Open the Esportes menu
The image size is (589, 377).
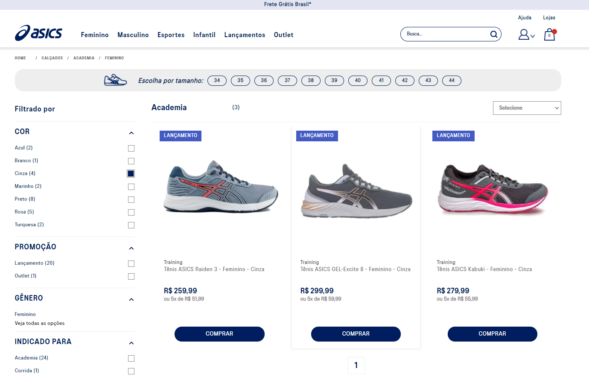pos(171,35)
